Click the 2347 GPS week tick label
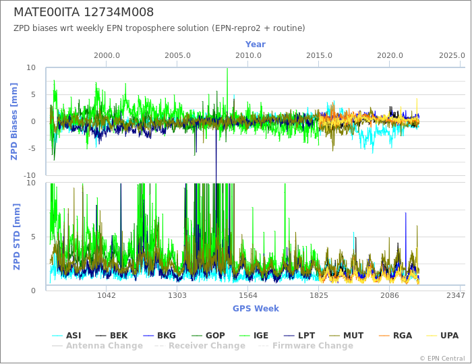 456,295
